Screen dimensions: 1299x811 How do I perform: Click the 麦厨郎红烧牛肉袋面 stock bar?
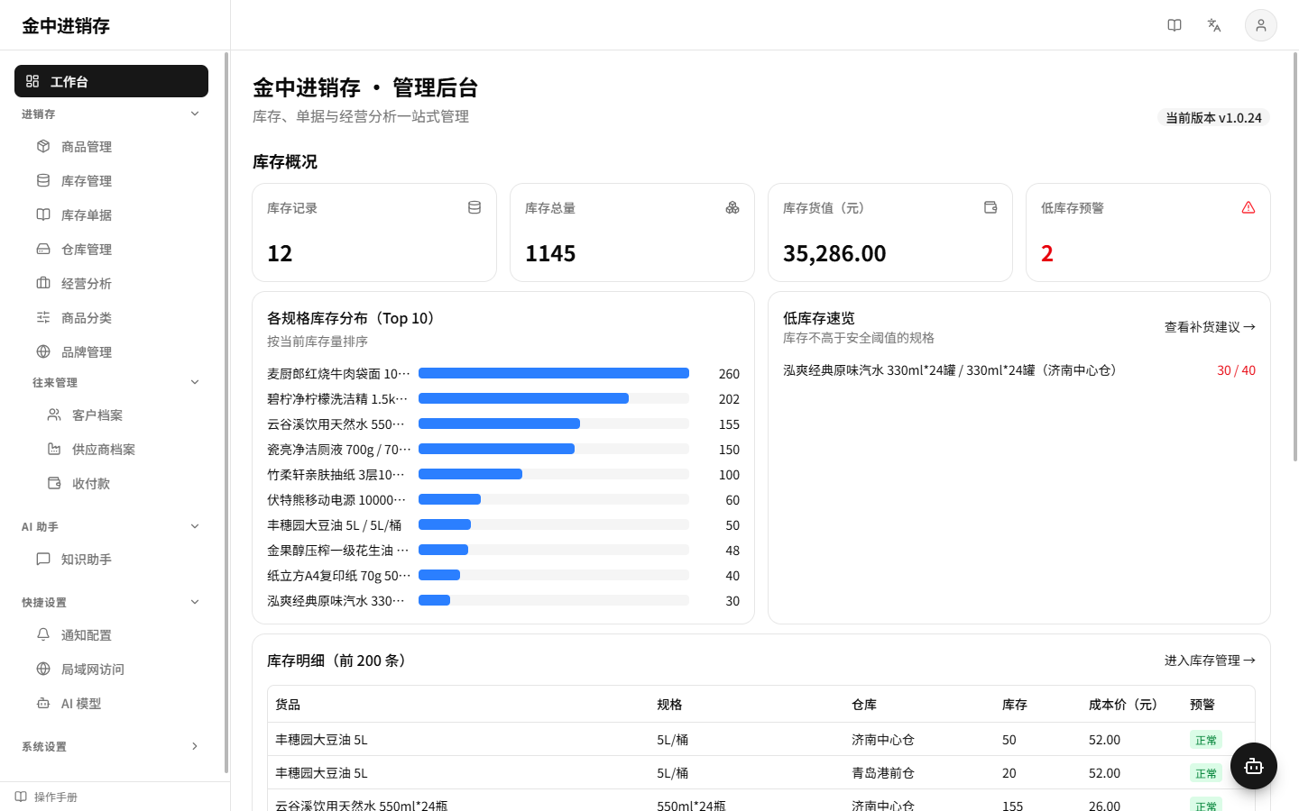coord(554,373)
